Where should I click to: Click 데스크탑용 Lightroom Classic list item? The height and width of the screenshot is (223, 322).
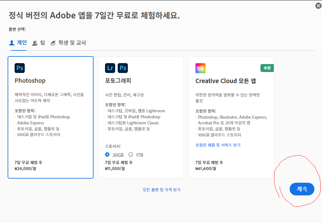(133, 123)
